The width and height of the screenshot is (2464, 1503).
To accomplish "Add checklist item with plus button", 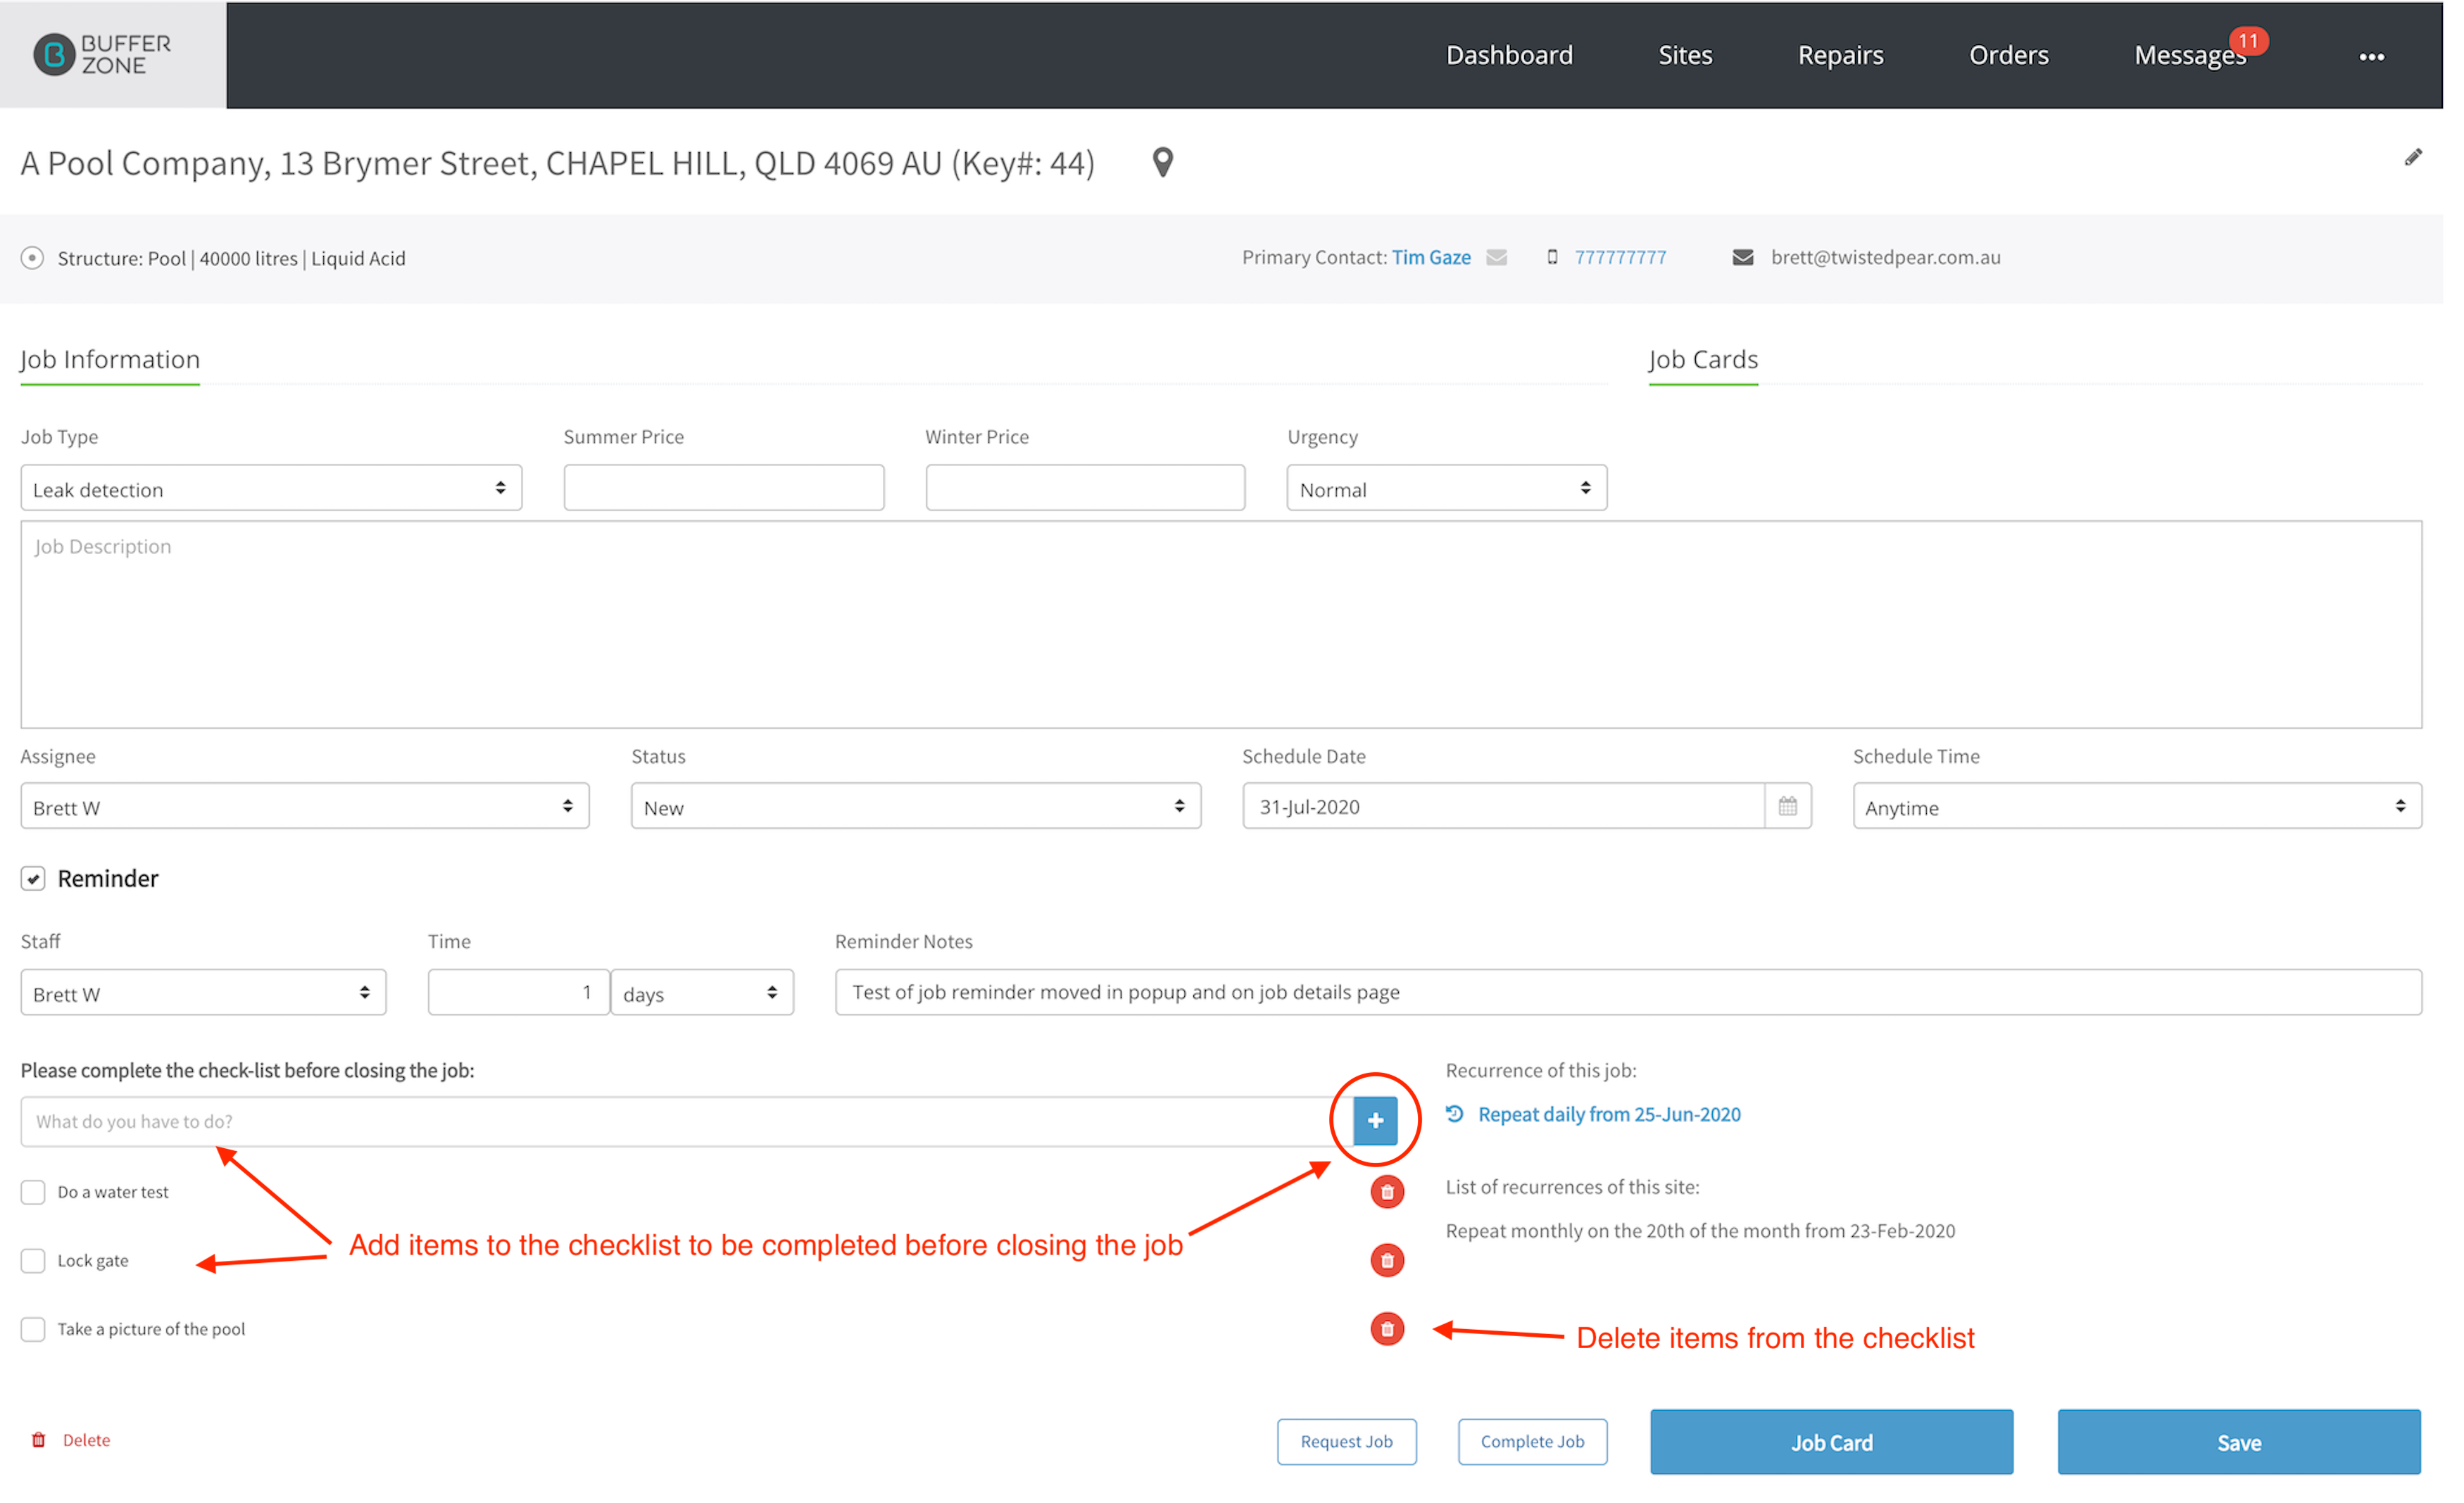I will [1375, 1121].
